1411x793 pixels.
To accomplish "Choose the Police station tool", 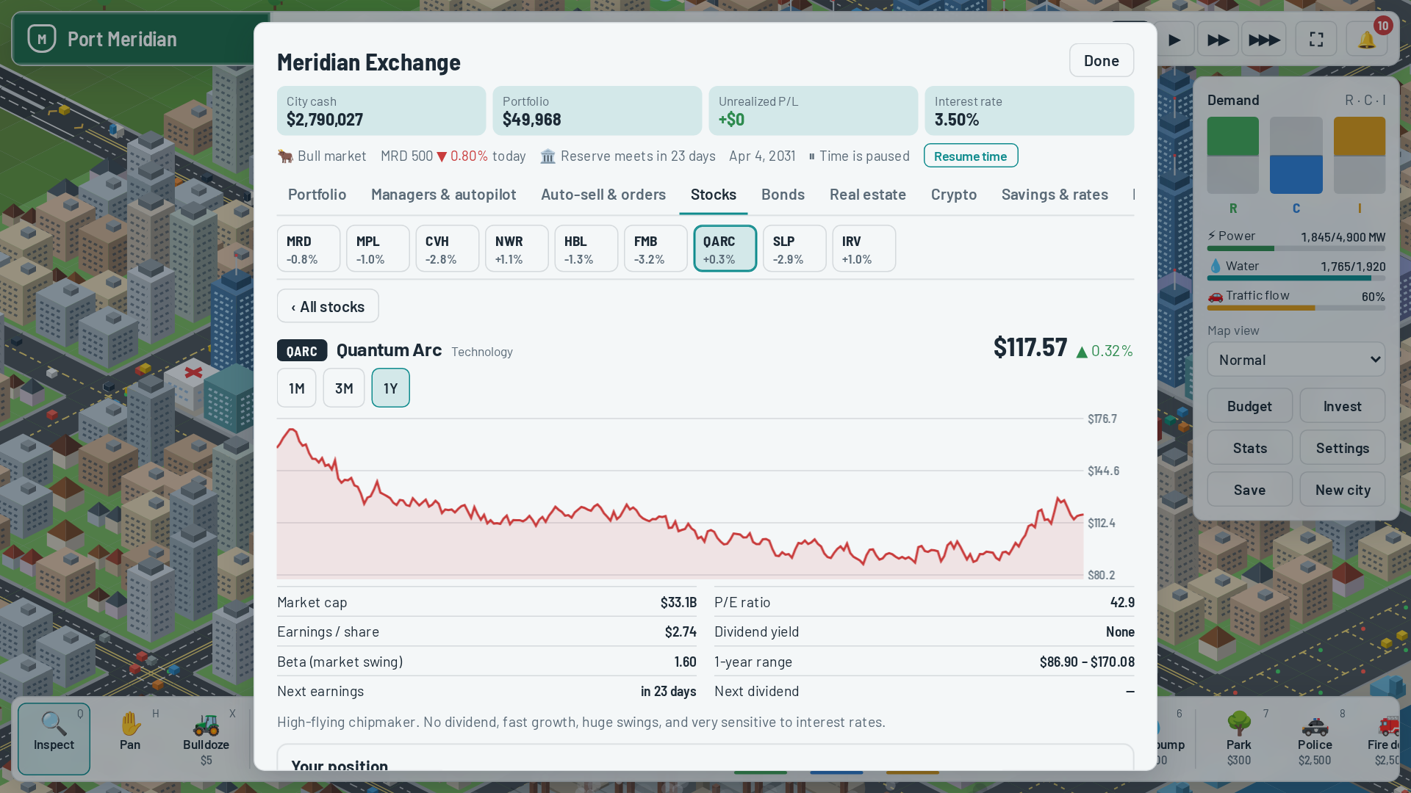I will tap(1315, 739).
